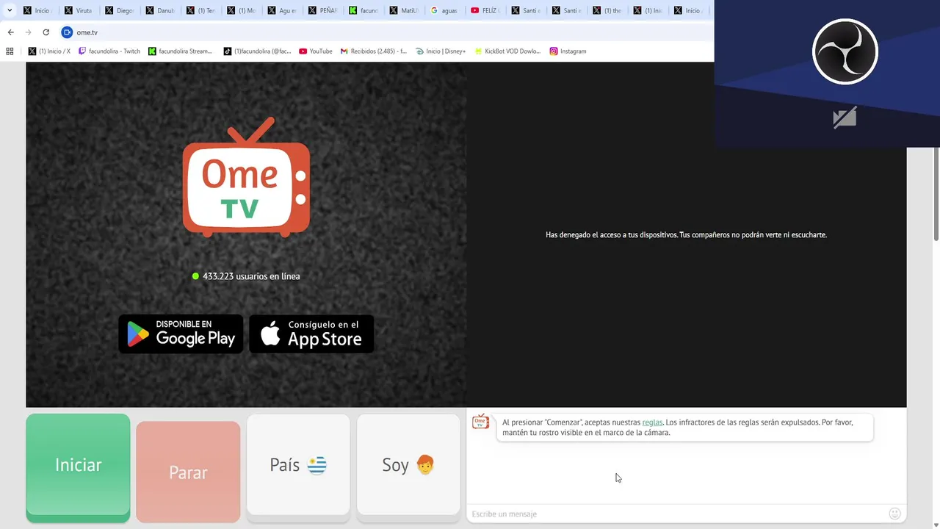Click the Escribe un mensaje input field
The image size is (940, 529).
[x=676, y=514]
